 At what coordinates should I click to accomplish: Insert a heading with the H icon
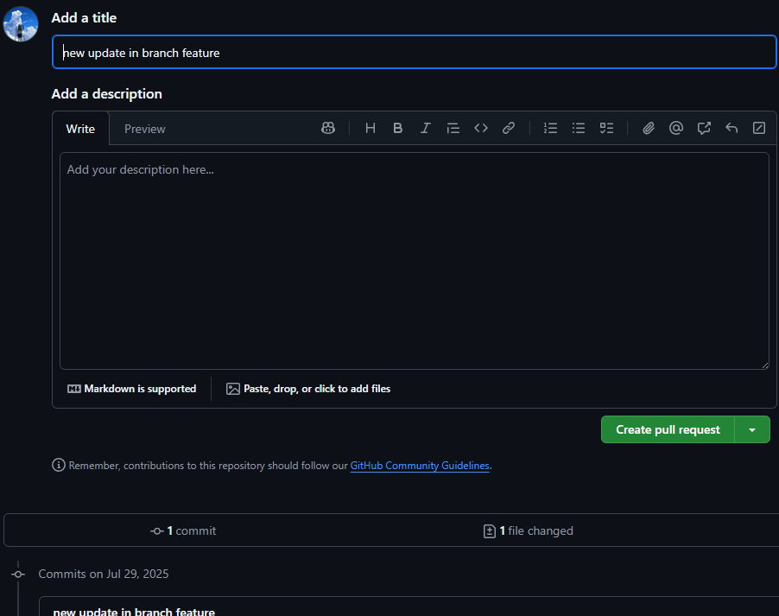(x=370, y=128)
